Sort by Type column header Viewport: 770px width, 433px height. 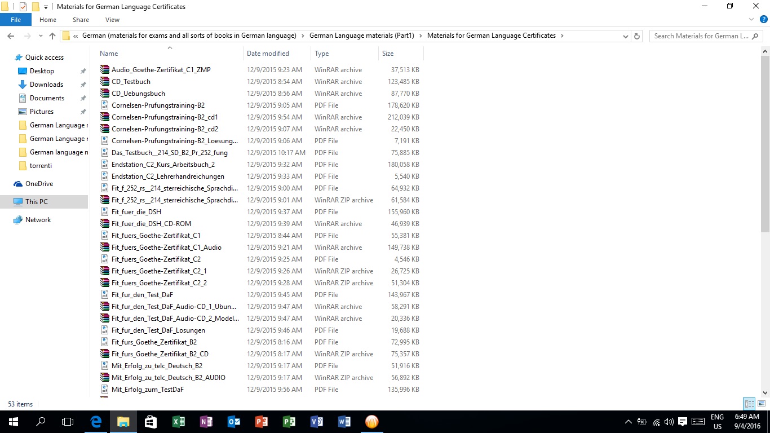(x=344, y=54)
